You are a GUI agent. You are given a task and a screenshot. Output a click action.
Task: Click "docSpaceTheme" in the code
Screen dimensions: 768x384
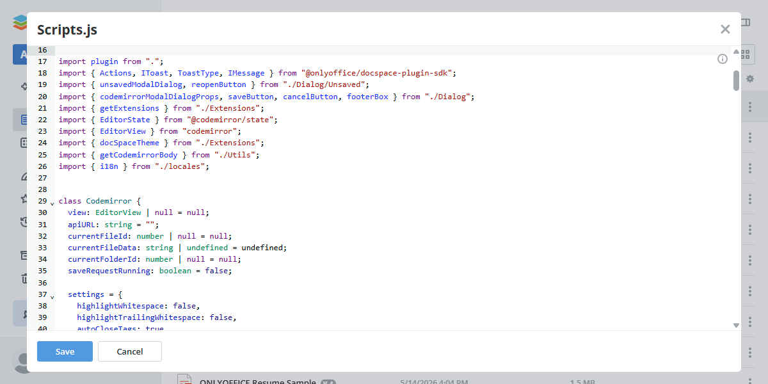pos(130,143)
